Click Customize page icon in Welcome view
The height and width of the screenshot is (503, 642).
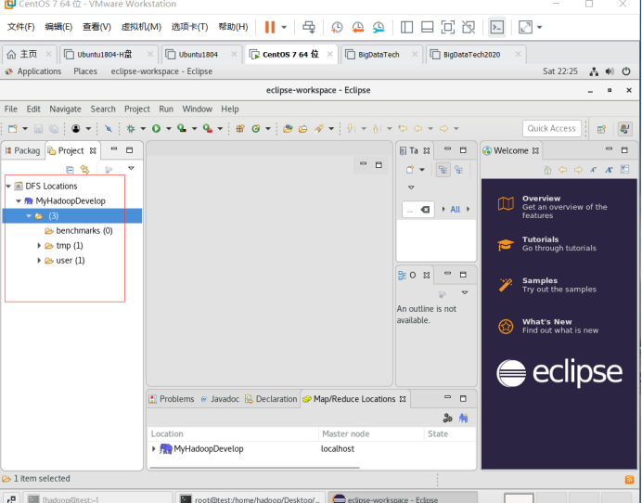(x=624, y=169)
